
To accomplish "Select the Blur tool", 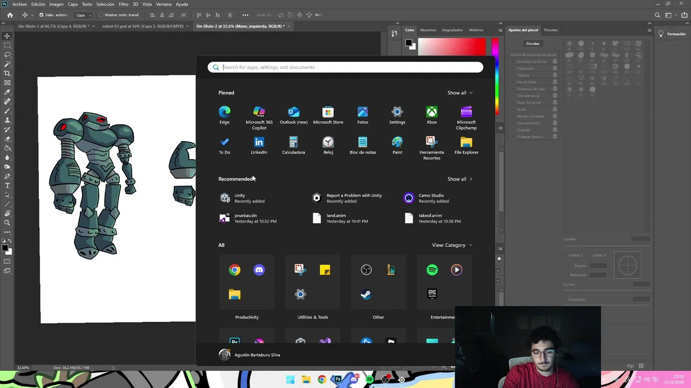I will coord(7,157).
